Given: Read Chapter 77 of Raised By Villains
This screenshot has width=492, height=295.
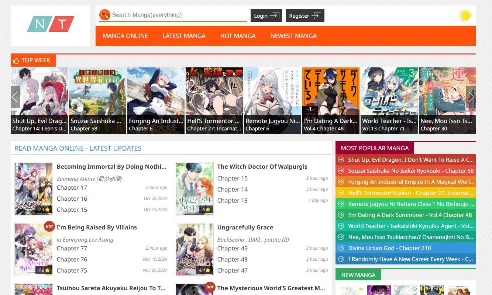Looking at the screenshot, I should click(x=72, y=248).
